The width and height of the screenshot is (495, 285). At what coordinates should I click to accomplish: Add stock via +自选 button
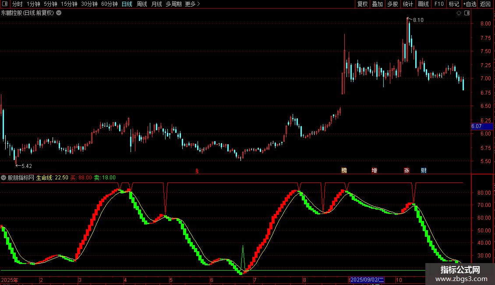(470, 4)
